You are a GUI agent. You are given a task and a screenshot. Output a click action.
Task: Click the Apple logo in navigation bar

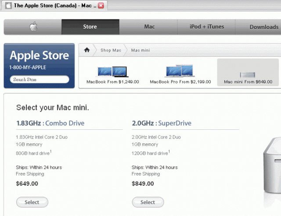33,27
